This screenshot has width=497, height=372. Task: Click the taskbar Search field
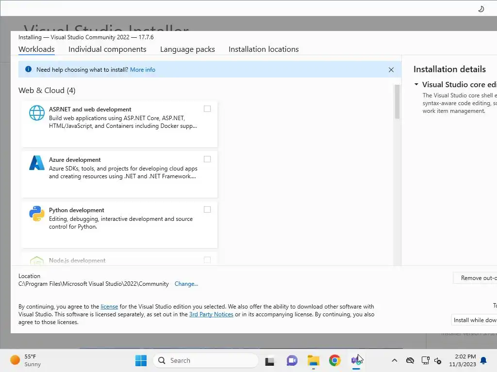click(206, 360)
